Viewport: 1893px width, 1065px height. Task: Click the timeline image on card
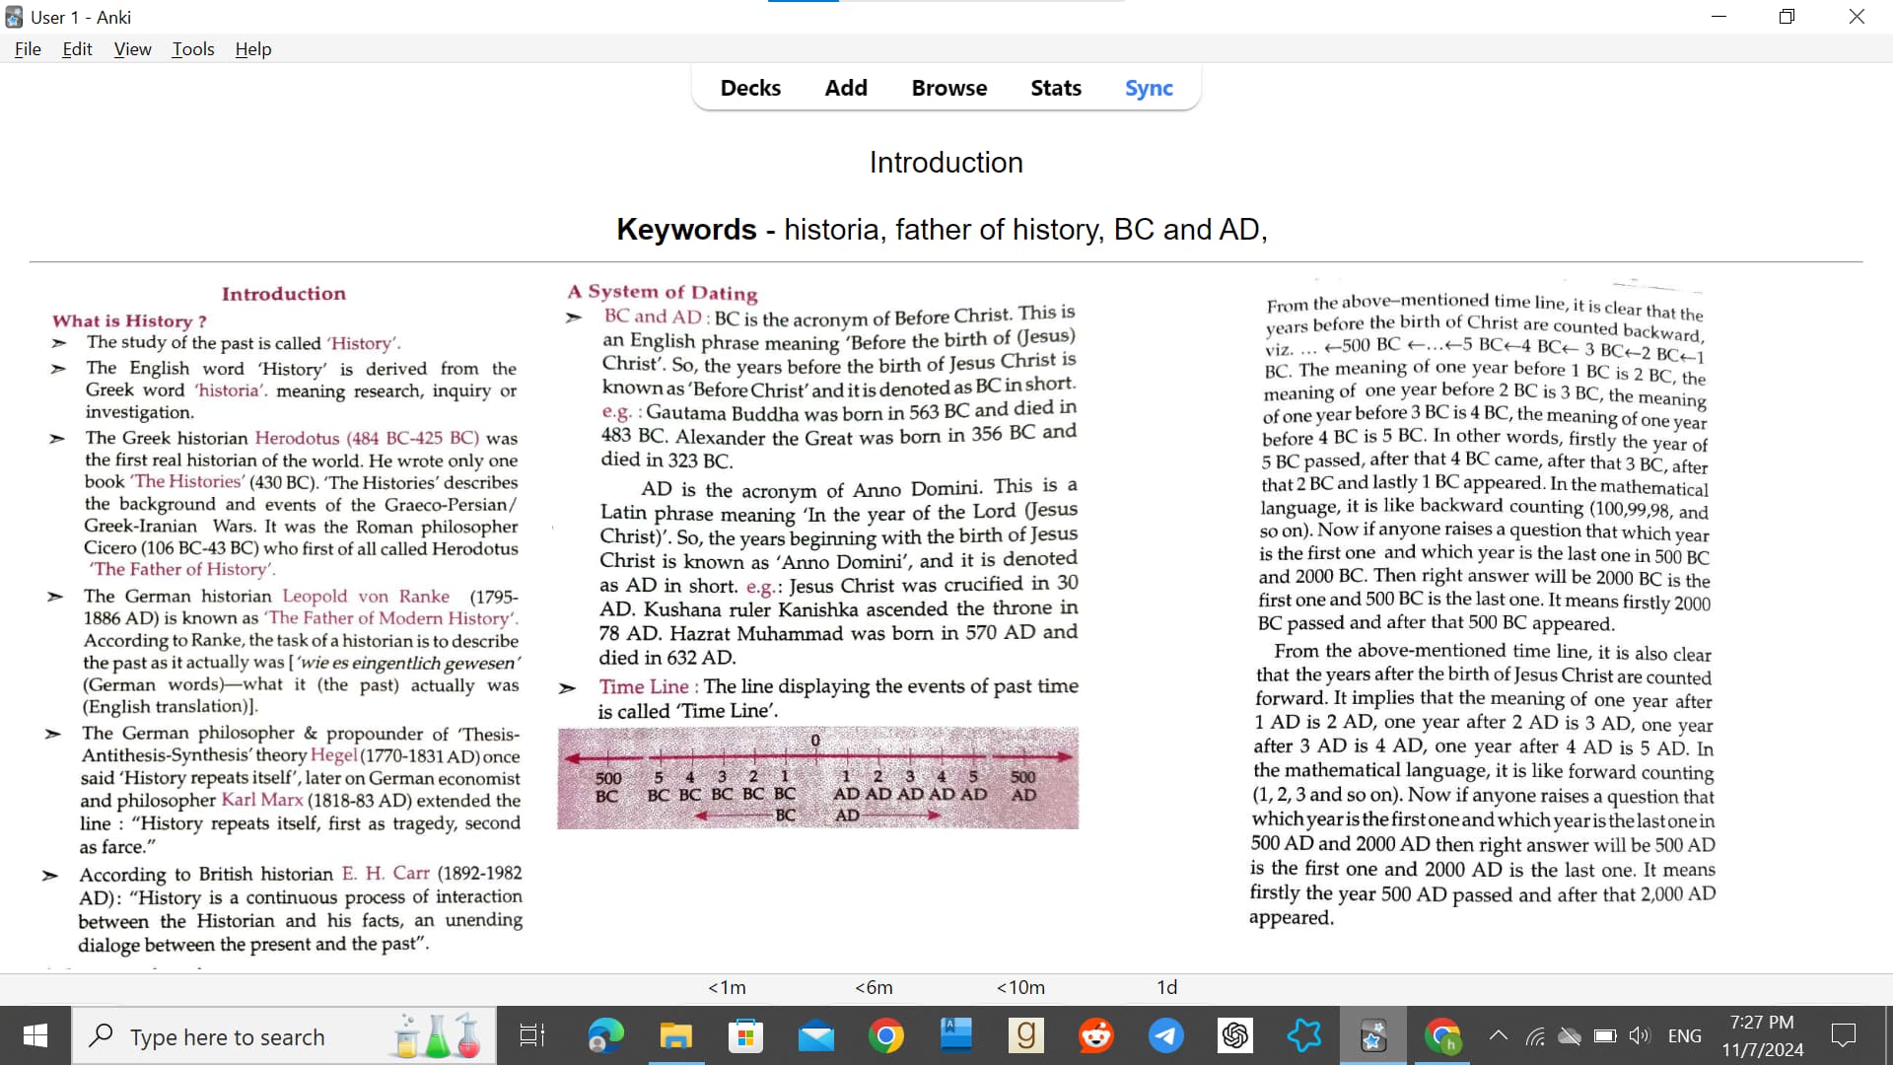(x=817, y=778)
